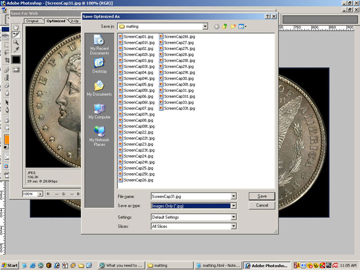360x270 pixels.
Task: Expand the Save in folder dropdown
Action: pos(205,27)
